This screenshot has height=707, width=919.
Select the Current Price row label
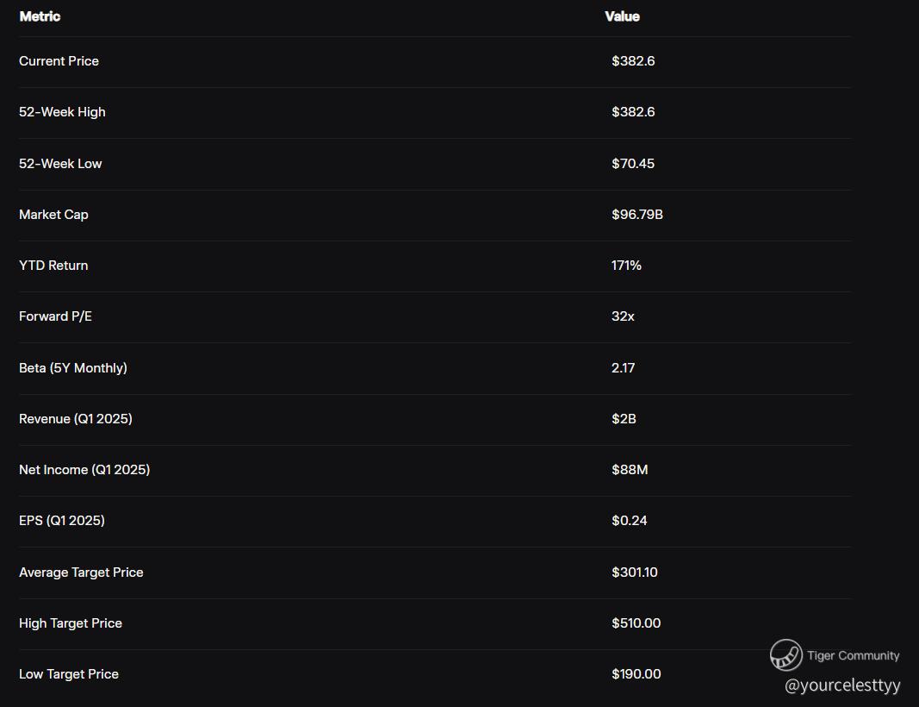pos(59,61)
